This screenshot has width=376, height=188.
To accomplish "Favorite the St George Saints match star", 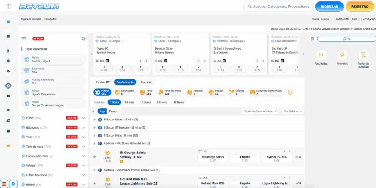I will pos(94,157).
